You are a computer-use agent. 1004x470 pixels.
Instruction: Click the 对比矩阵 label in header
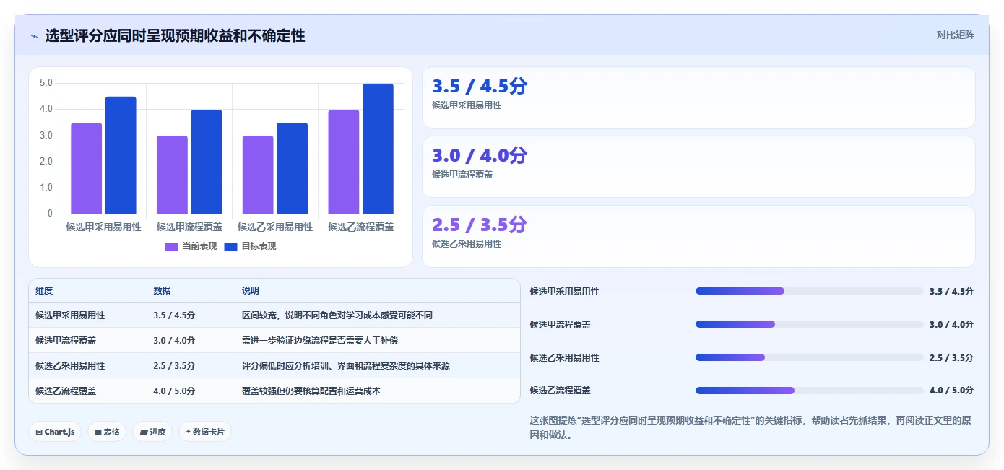955,35
